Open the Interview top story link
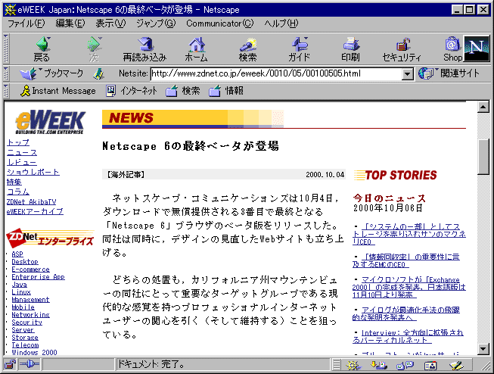Screen dimensions: 494x374 pos(409,336)
